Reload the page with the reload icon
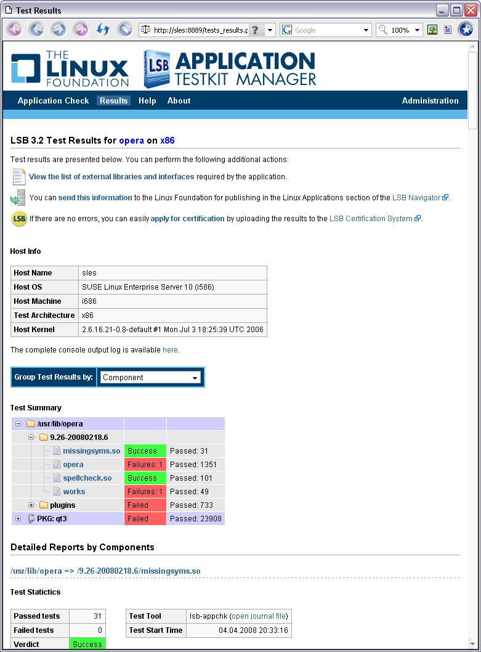 (103, 30)
